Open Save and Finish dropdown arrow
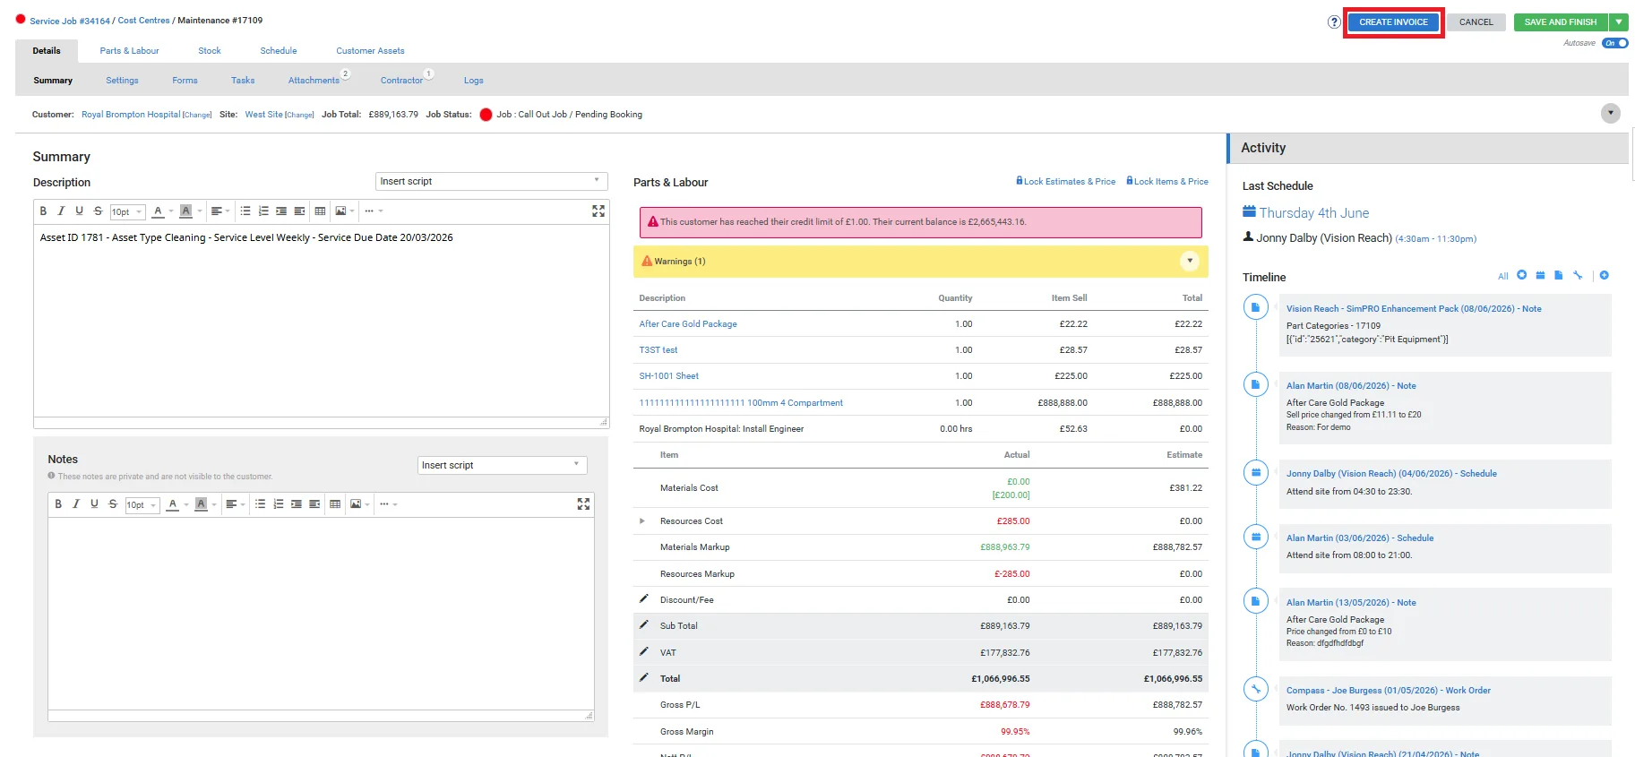 1619,22
